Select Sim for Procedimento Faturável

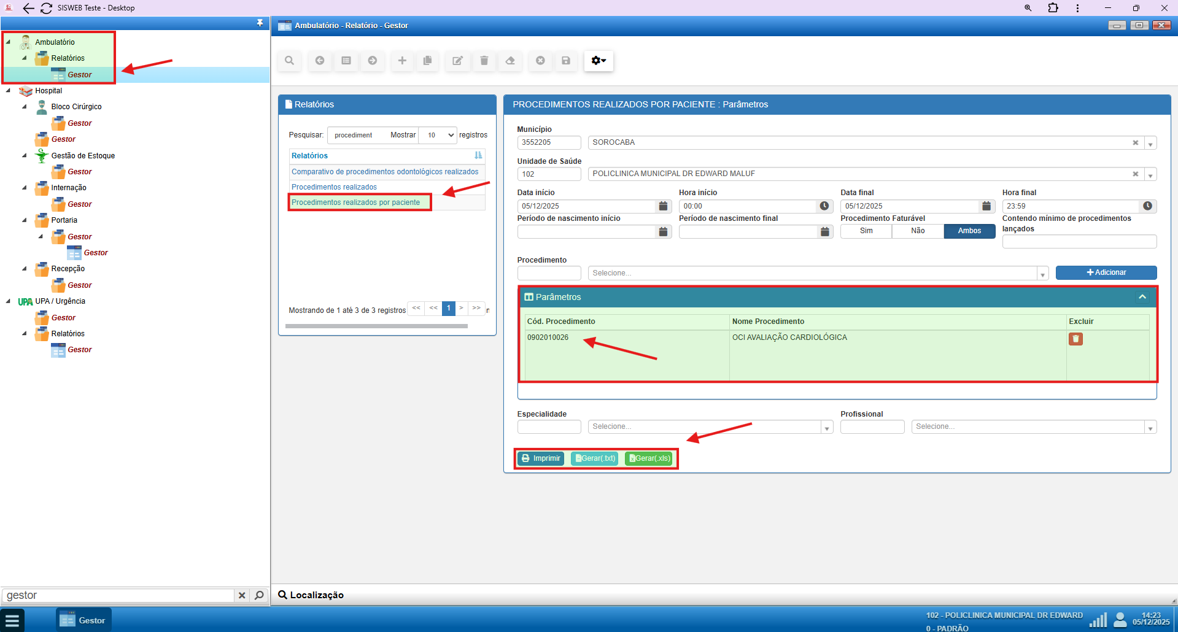[866, 231]
